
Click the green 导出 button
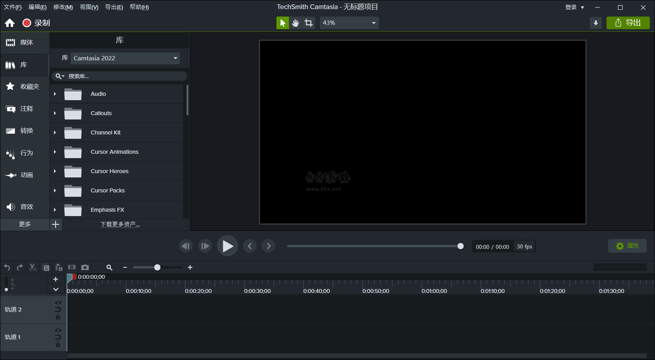click(x=628, y=22)
